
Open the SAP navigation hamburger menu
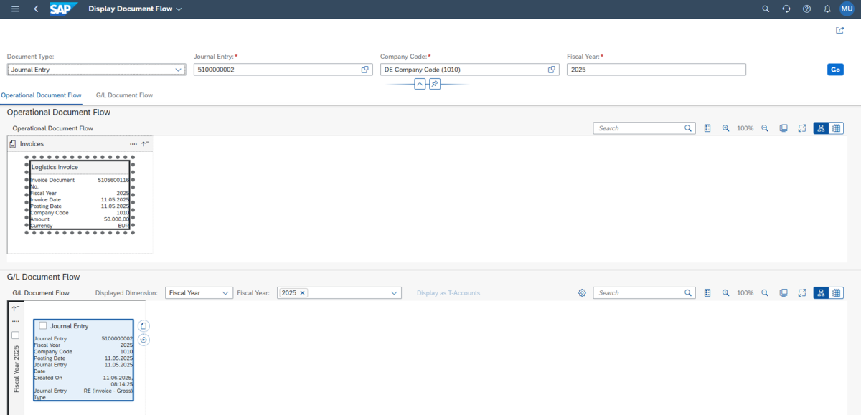click(15, 9)
